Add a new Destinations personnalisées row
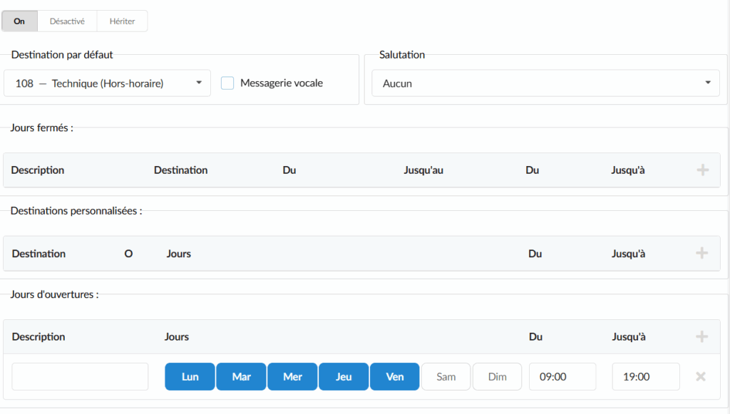The image size is (730, 414). click(701, 253)
